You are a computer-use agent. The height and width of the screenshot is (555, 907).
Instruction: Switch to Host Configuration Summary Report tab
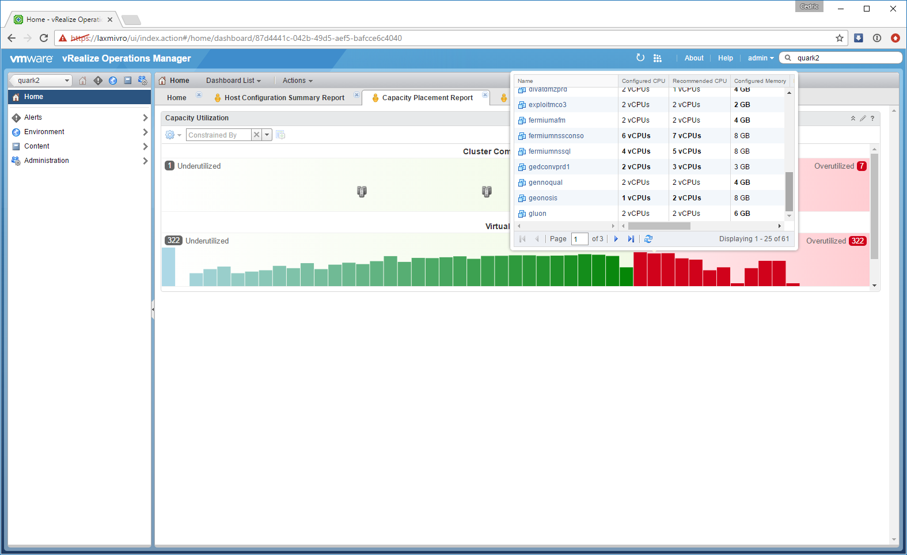pyautogui.click(x=284, y=98)
